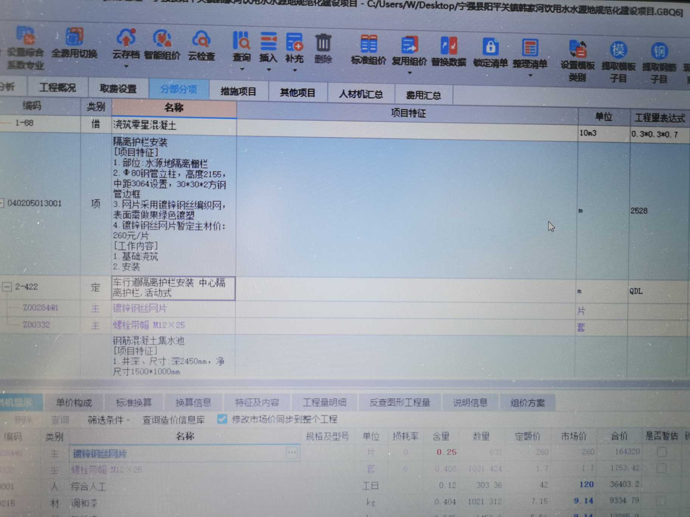Open the 标准换算 lower tab
Image resolution: width=690 pixels, height=517 pixels.
(134, 403)
